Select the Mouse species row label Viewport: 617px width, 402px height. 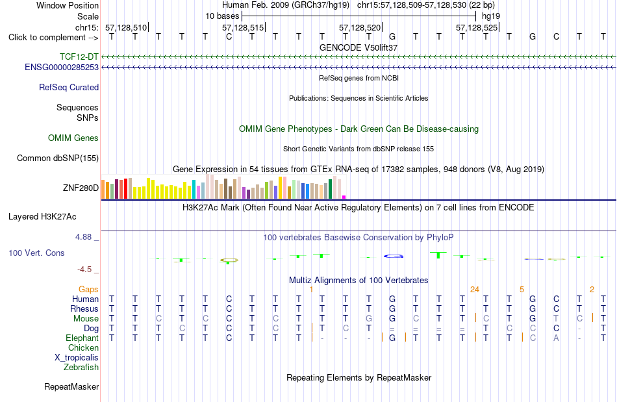pos(86,319)
